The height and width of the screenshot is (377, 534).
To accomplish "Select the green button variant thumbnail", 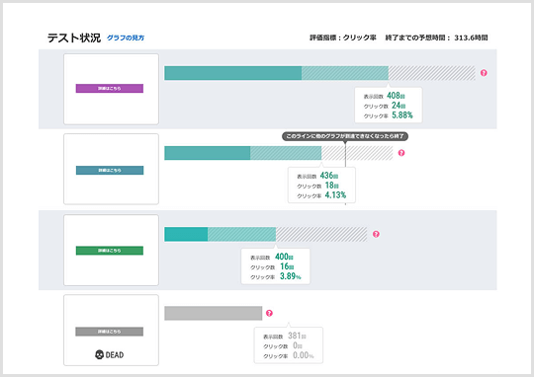I will pyautogui.click(x=111, y=250).
